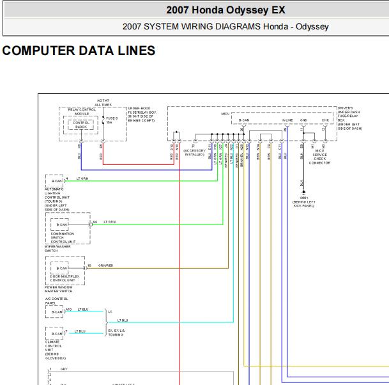Click 'B-CAN' inside the MICU box

click(x=244, y=120)
